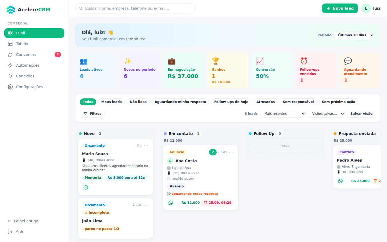
Task: Click the search field for leads
Action: tap(135, 8)
